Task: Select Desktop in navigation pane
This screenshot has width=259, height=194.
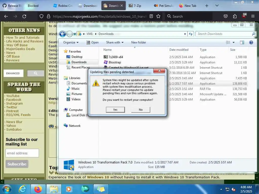Action: coord(74,57)
